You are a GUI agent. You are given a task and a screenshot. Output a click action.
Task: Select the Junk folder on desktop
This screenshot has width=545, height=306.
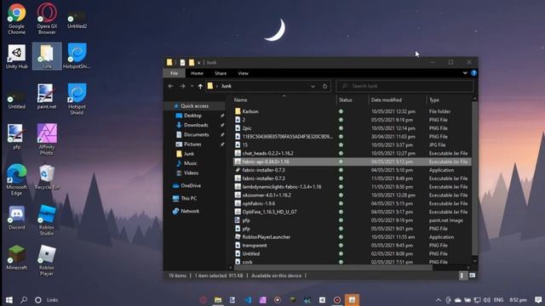(x=47, y=56)
